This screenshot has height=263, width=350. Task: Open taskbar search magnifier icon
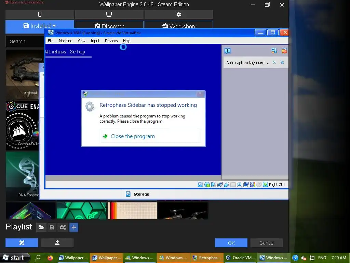pyautogui.click(x=38, y=258)
